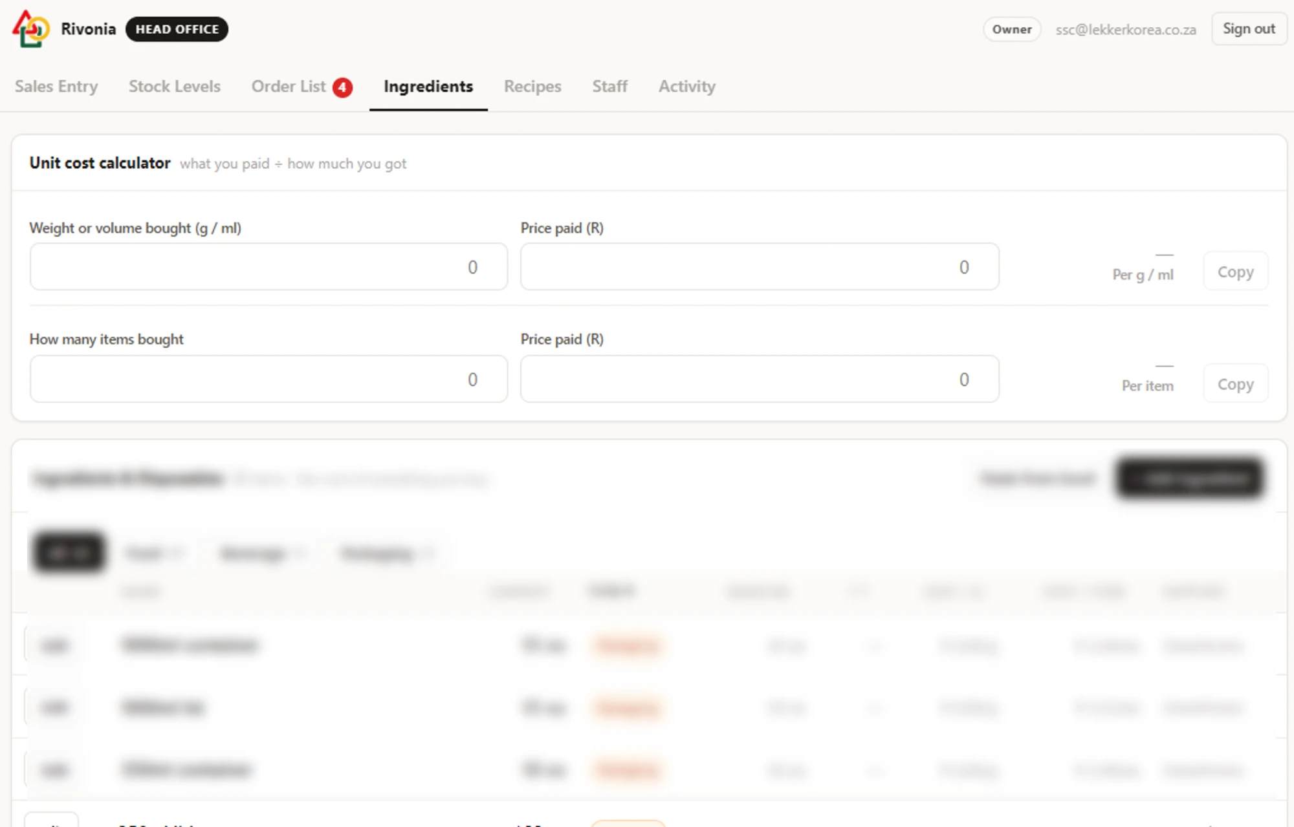Copy the per g / ml cost
Screen dimensions: 1294x827
pyautogui.click(x=1235, y=272)
